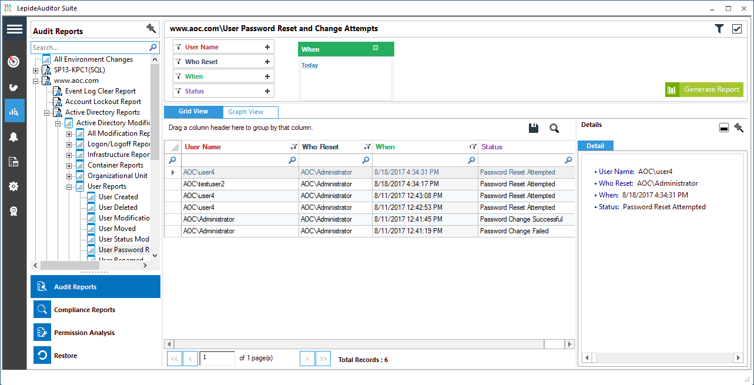Click the Today link in the When filter
Image resolution: width=754 pixels, height=385 pixels.
(310, 65)
